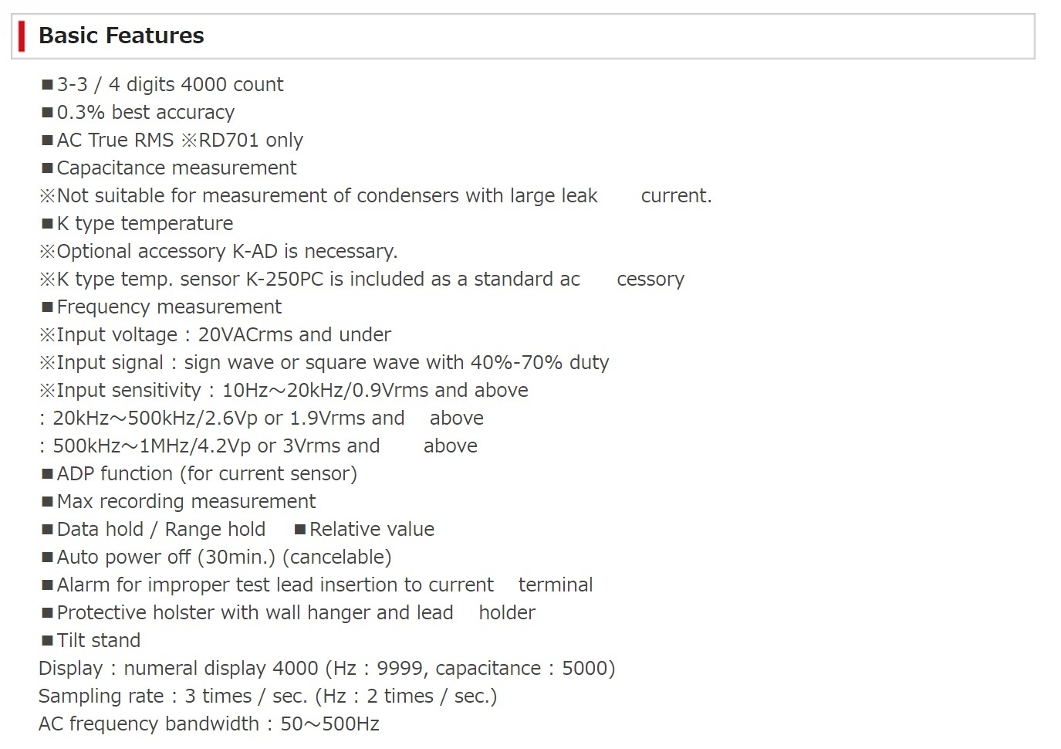Click the 'K type temperature' feature
The height and width of the screenshot is (749, 1061).
pyautogui.click(x=145, y=223)
